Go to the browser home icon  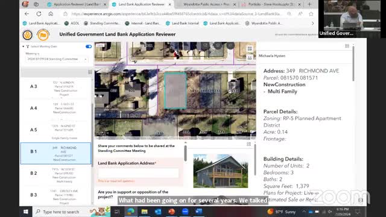(x=51, y=14)
